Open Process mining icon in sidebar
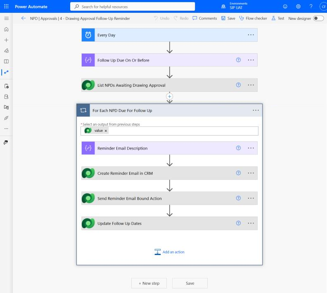 tap(7, 107)
